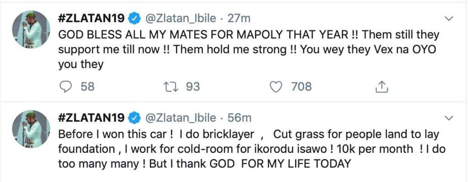
Task: Open #ZLATAN19 display name on first tweet
Action: pos(91,19)
